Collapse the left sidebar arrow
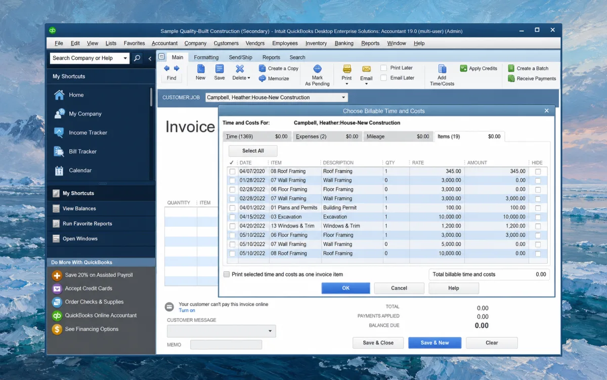This screenshot has height=380, width=607. point(150,59)
